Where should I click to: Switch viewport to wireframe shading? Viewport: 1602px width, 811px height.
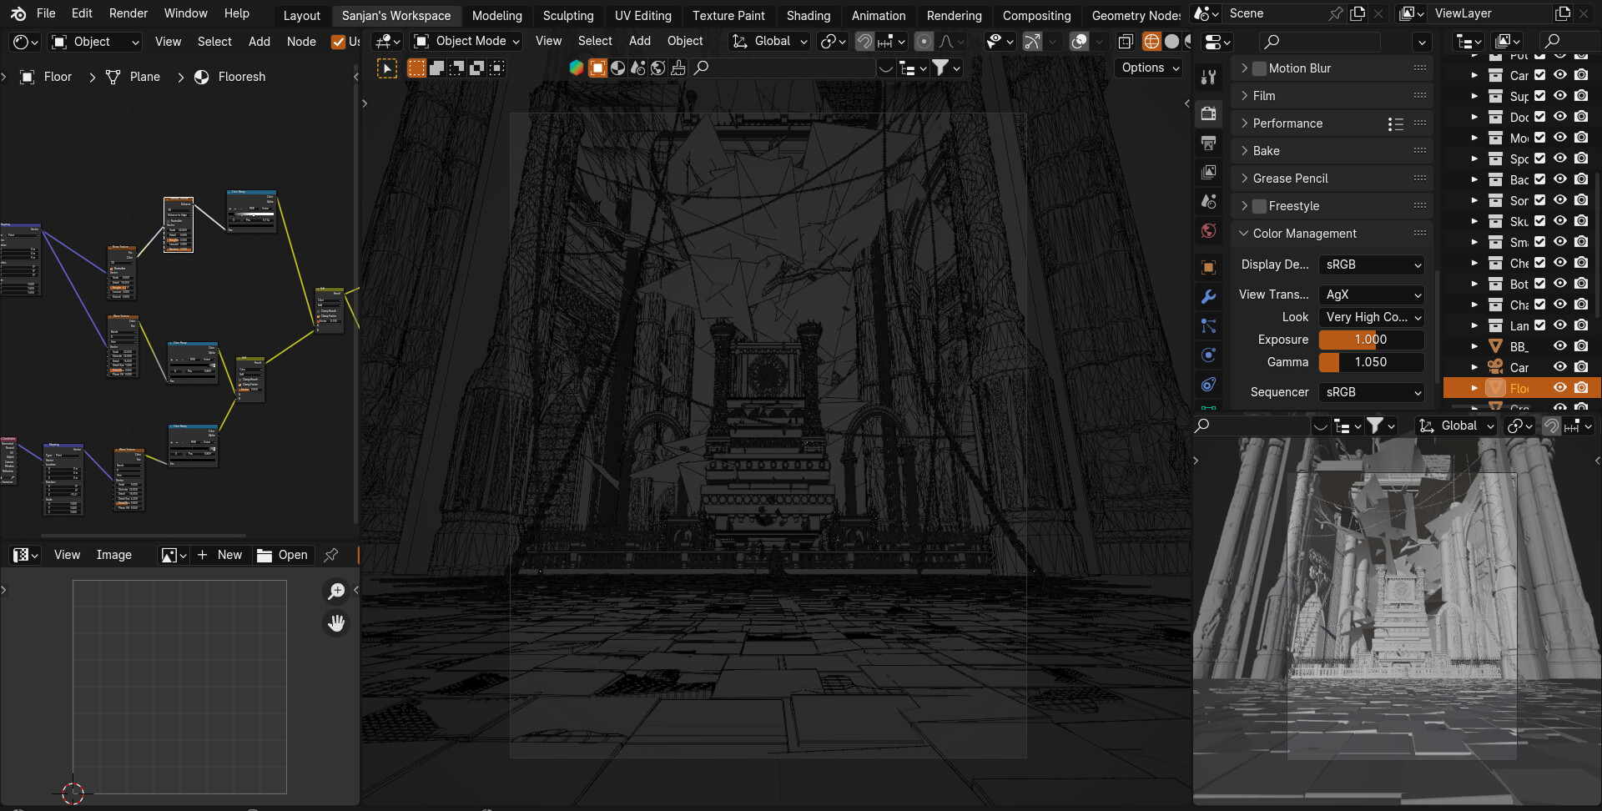coord(1151,41)
